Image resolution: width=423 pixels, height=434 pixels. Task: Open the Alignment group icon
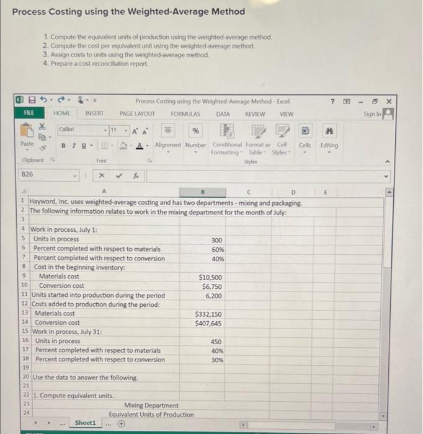[167, 130]
